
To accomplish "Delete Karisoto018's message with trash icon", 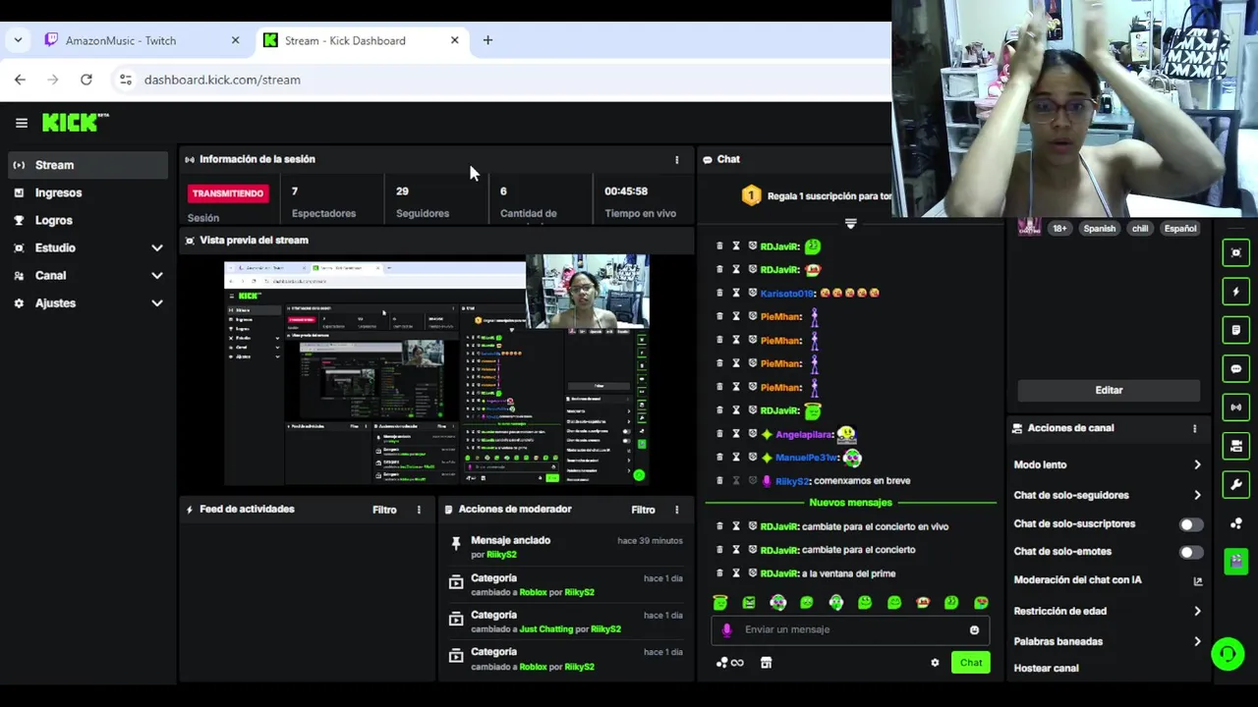I will pyautogui.click(x=719, y=293).
